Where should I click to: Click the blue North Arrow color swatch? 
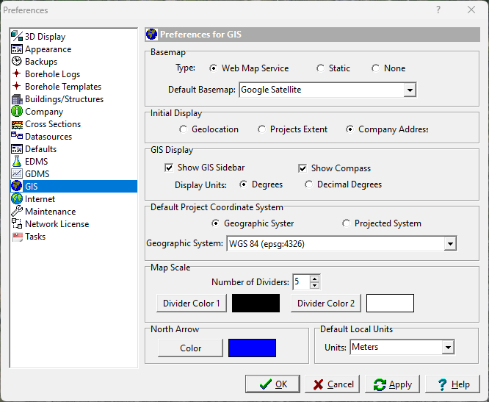point(252,348)
